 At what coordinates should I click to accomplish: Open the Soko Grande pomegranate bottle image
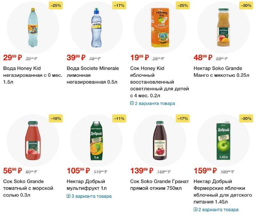click(160, 140)
